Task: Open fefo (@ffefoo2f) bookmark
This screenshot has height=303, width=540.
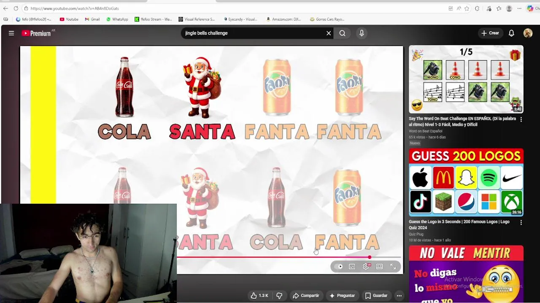Action: 33,19
